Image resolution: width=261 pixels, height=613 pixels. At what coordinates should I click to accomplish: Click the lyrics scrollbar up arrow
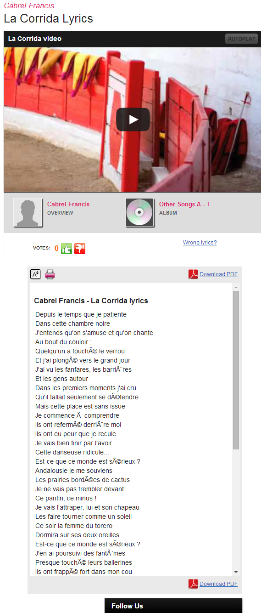click(236, 287)
